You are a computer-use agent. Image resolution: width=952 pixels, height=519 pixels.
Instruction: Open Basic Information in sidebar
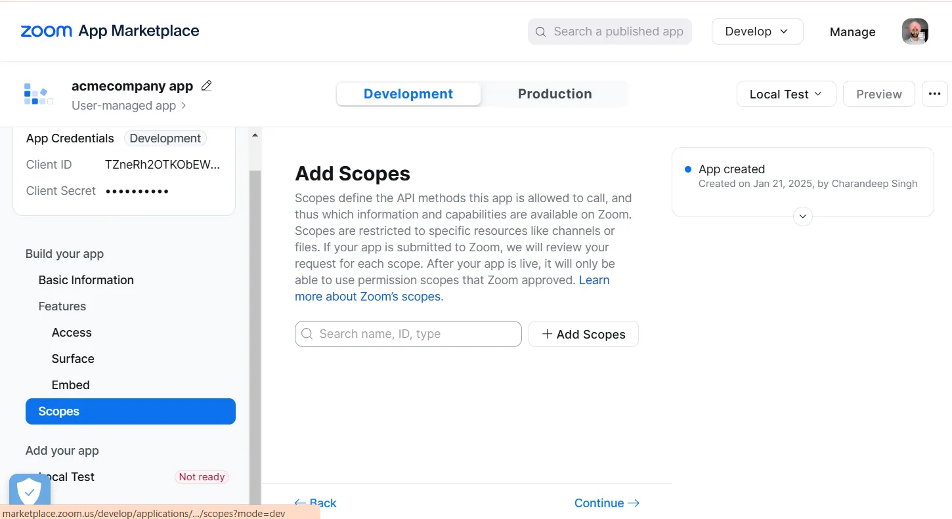pyautogui.click(x=86, y=280)
